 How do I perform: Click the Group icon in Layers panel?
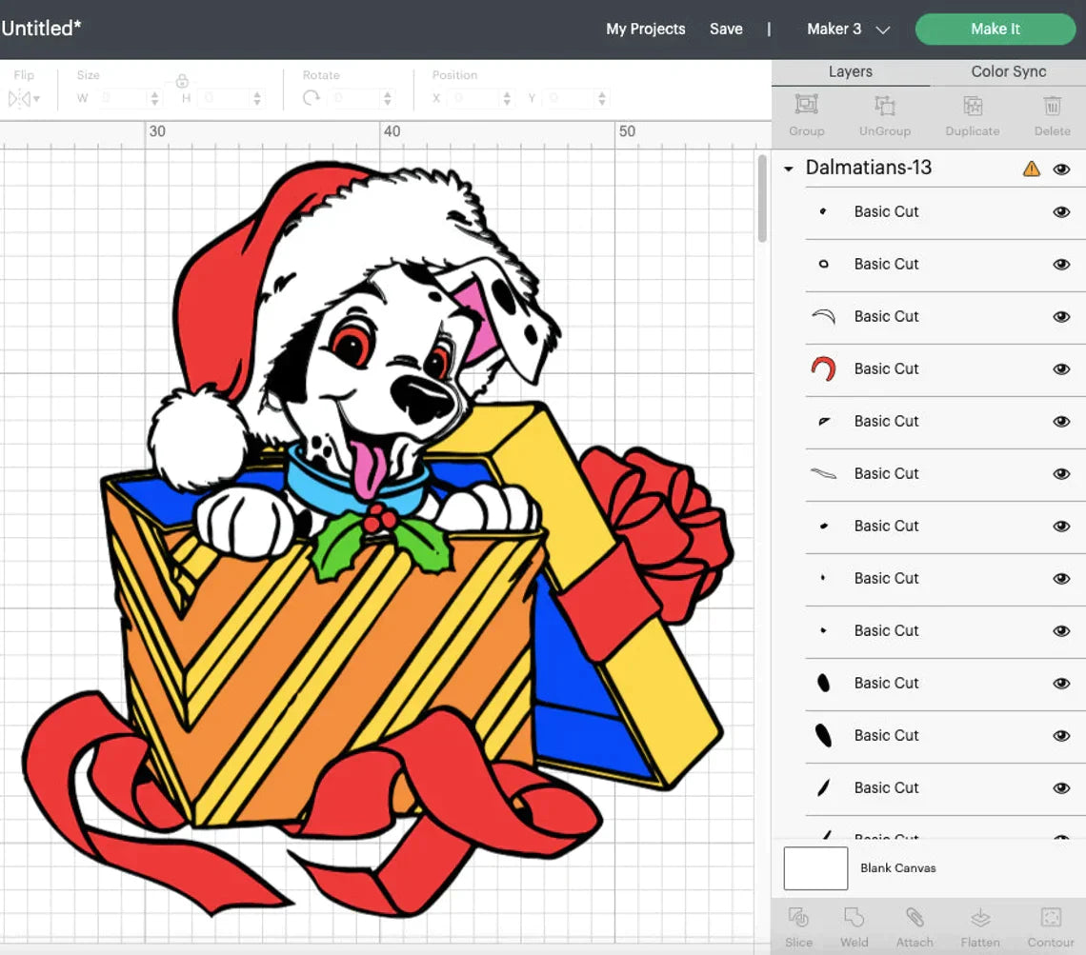(806, 106)
